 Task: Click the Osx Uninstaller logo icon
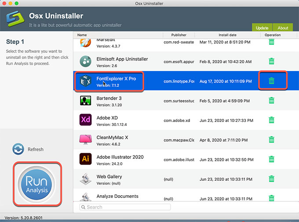15,18
